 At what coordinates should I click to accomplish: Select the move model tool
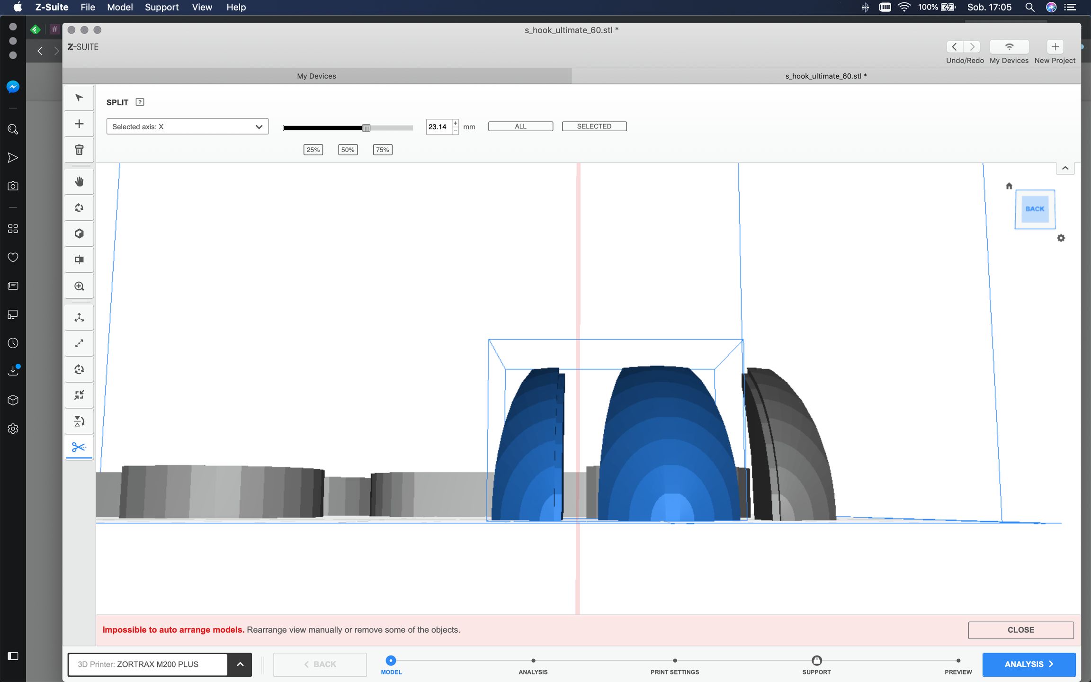79,317
